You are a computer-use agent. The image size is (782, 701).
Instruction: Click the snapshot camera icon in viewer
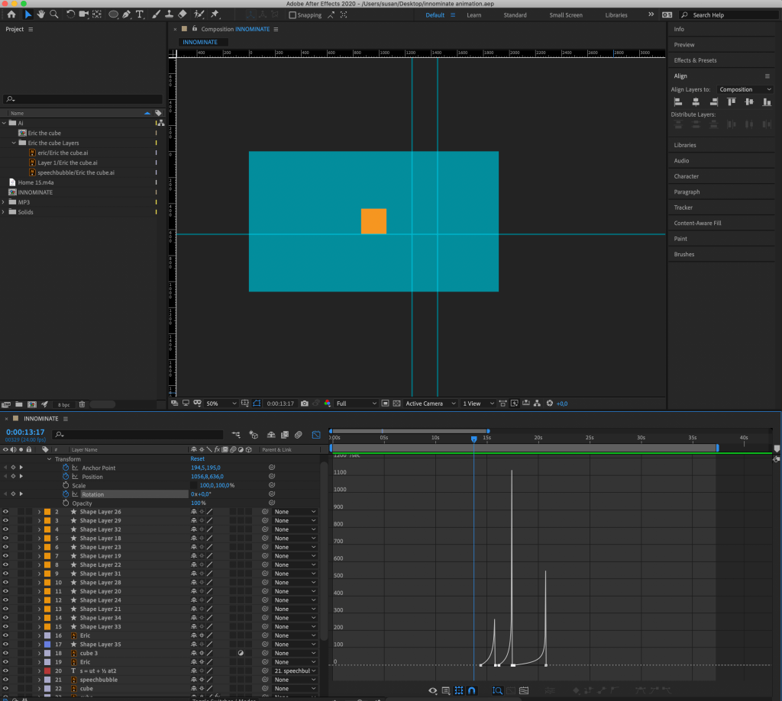click(x=305, y=403)
